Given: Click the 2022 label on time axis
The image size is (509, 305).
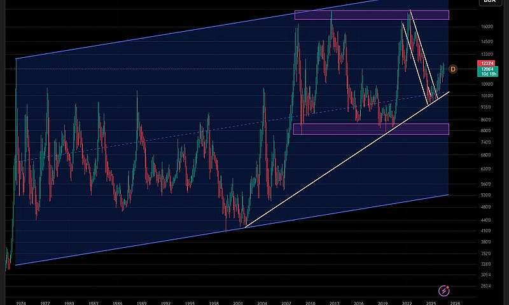Looking at the screenshot, I should (407, 303).
